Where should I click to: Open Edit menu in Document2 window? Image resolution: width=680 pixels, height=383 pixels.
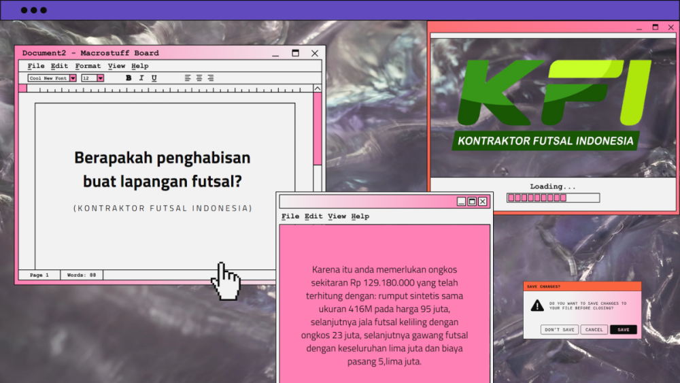[59, 66]
